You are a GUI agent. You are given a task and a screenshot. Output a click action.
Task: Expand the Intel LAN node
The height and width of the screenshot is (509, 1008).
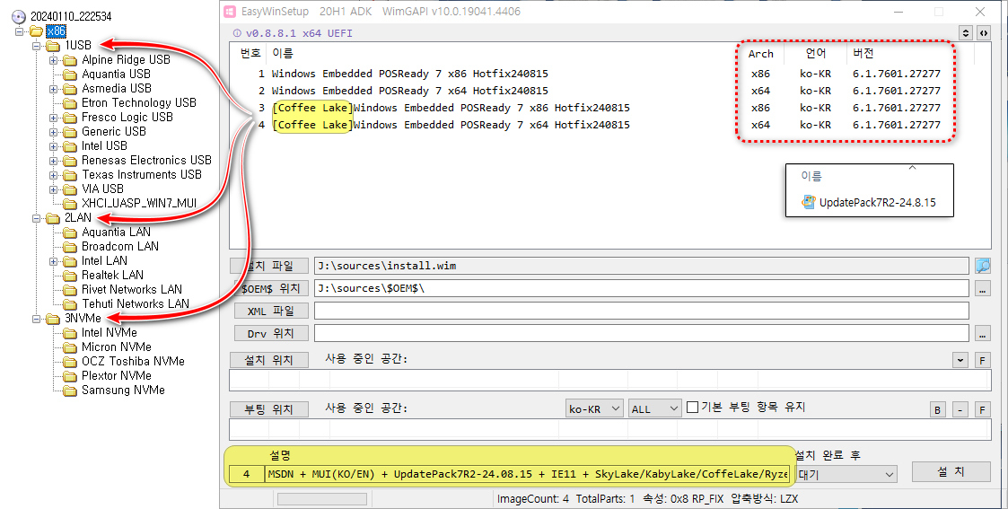53,261
